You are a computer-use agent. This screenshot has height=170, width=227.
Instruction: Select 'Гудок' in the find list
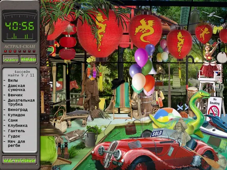pyautogui.click(x=14, y=136)
